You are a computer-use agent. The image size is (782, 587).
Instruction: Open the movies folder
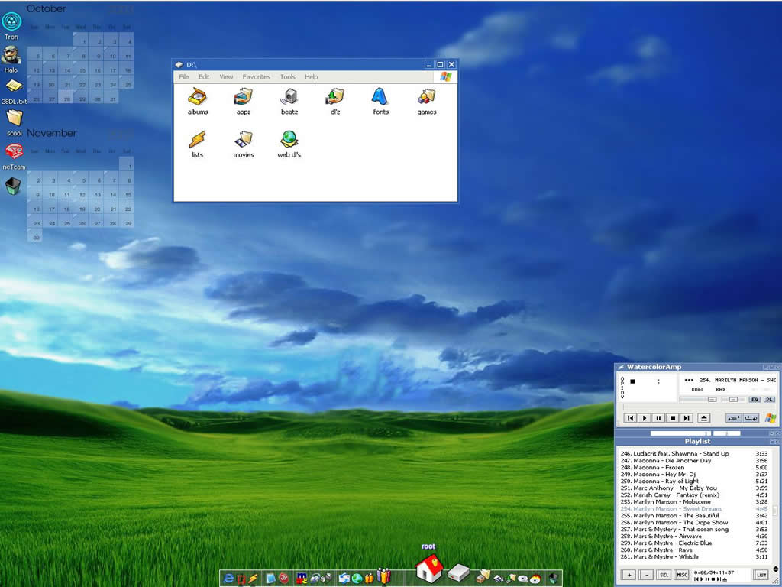pyautogui.click(x=244, y=141)
